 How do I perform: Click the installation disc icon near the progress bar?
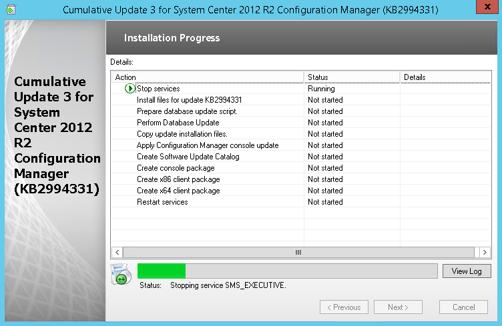point(121,274)
